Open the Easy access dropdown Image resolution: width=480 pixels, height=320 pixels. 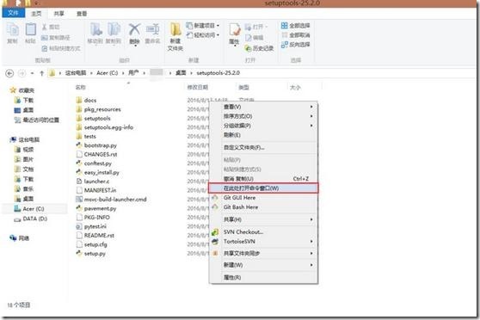[203, 35]
